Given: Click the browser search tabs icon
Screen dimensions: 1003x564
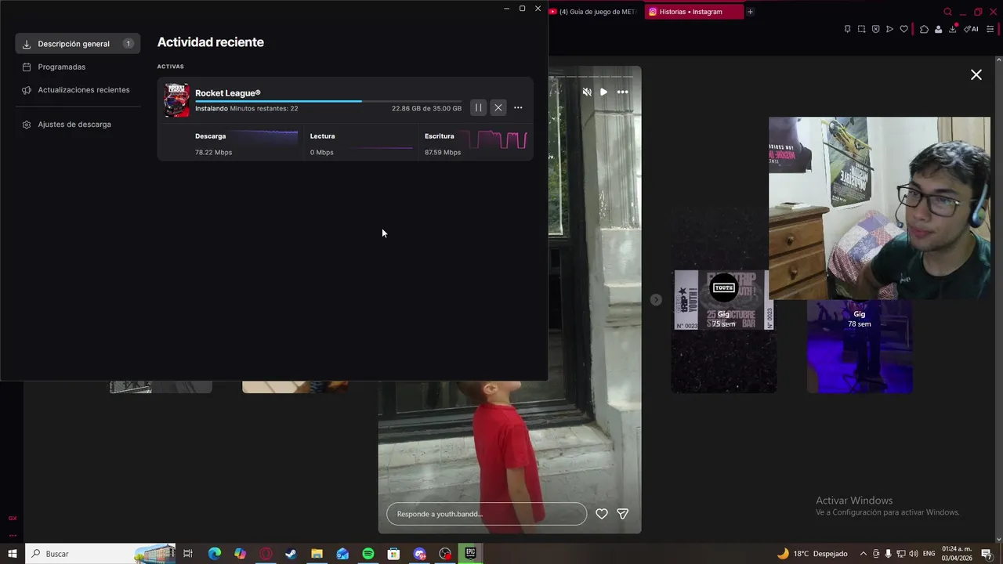Looking at the screenshot, I should click(x=947, y=12).
